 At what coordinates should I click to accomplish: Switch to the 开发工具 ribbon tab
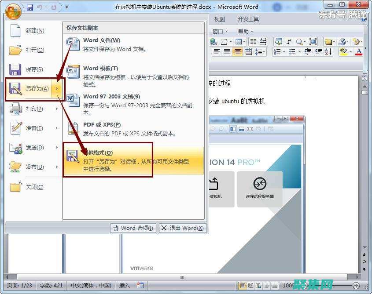pos(247,19)
